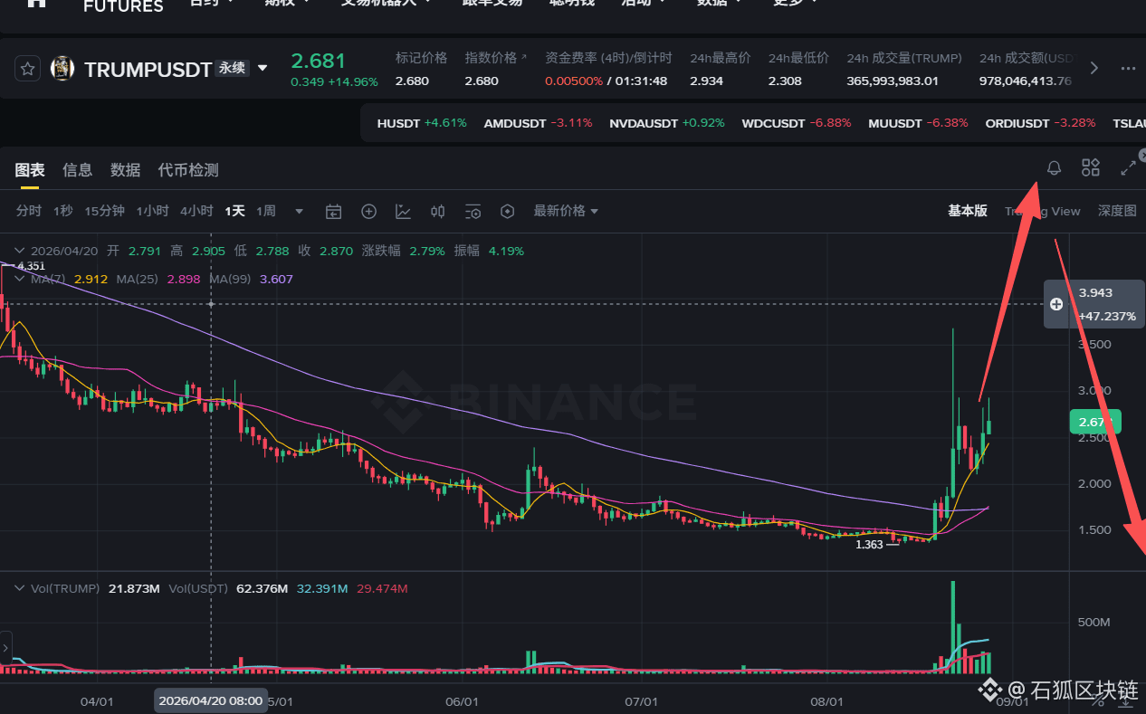Open MUUSDT -6.38% in the ticker strip
Screen dimensions: 1146x714
(918, 123)
